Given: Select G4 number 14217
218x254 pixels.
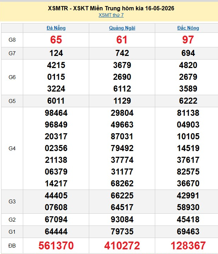Looking at the screenshot, I should (x=56, y=183).
